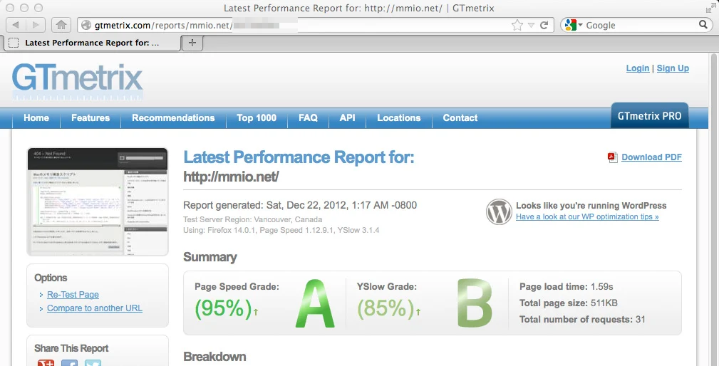Open a new tab with plus button

192,43
